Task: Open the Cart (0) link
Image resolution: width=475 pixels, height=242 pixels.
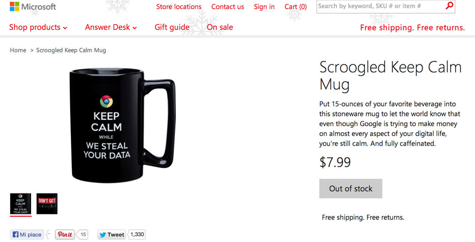Action: (296, 7)
